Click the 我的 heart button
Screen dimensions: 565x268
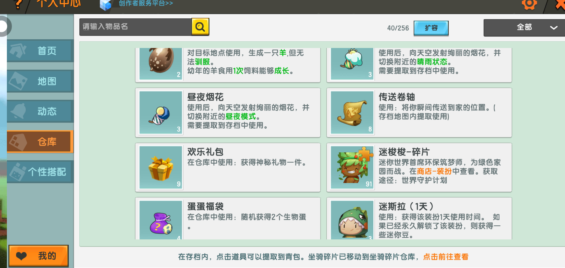39,256
